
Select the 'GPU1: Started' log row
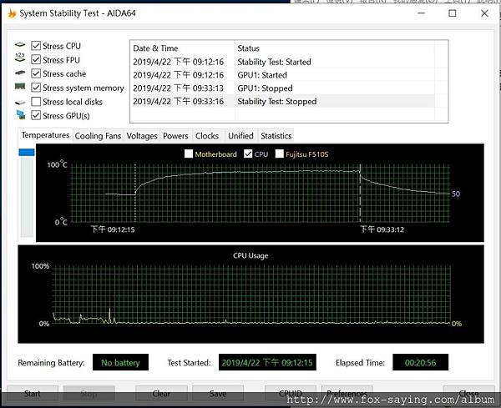pyautogui.click(x=282, y=75)
